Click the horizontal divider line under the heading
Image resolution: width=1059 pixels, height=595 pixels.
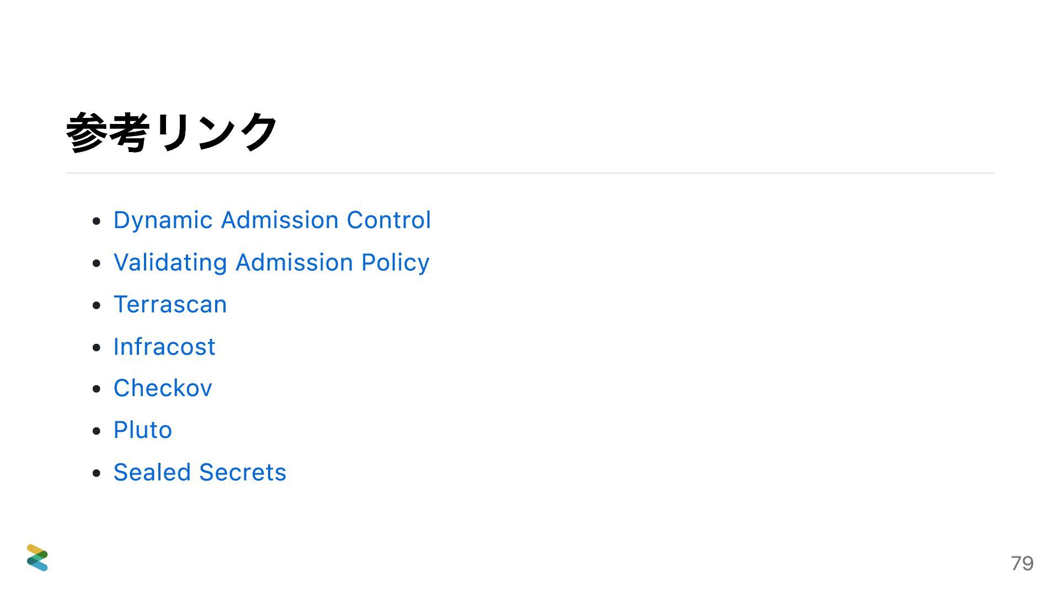tap(529, 173)
